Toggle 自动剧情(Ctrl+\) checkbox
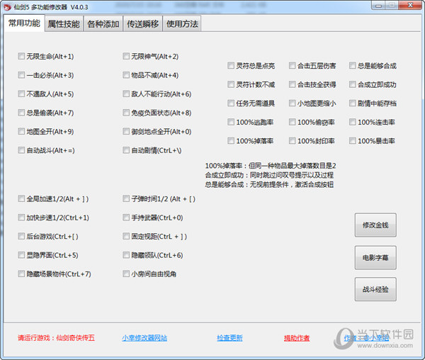The width and height of the screenshot is (425, 360). 126,150
